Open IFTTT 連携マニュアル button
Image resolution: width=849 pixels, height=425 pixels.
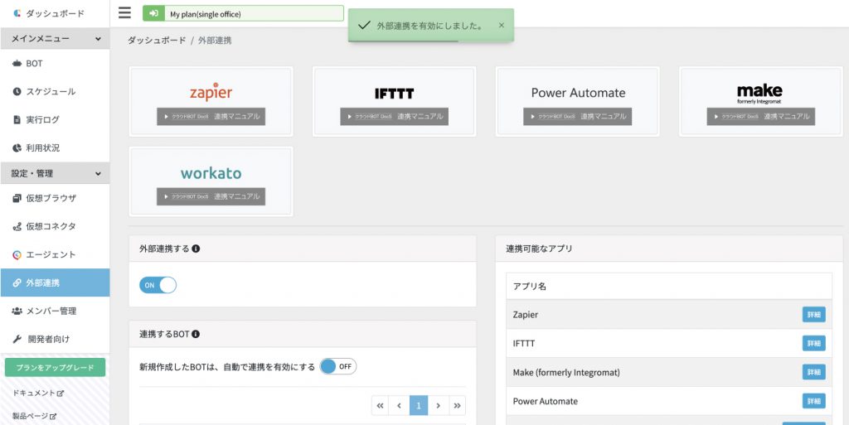point(394,116)
